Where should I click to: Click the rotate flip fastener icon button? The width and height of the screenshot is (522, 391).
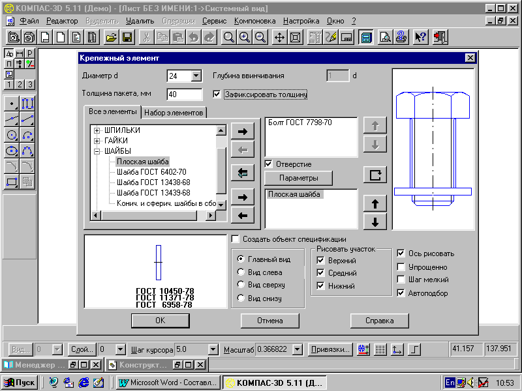[375, 175]
